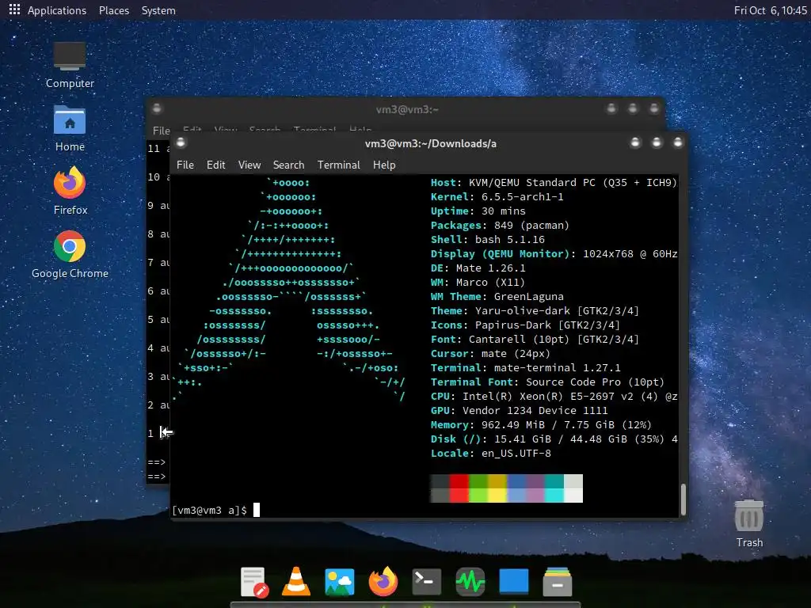Click the applications grid icon in panel
This screenshot has height=608, width=811.
[x=14, y=9]
